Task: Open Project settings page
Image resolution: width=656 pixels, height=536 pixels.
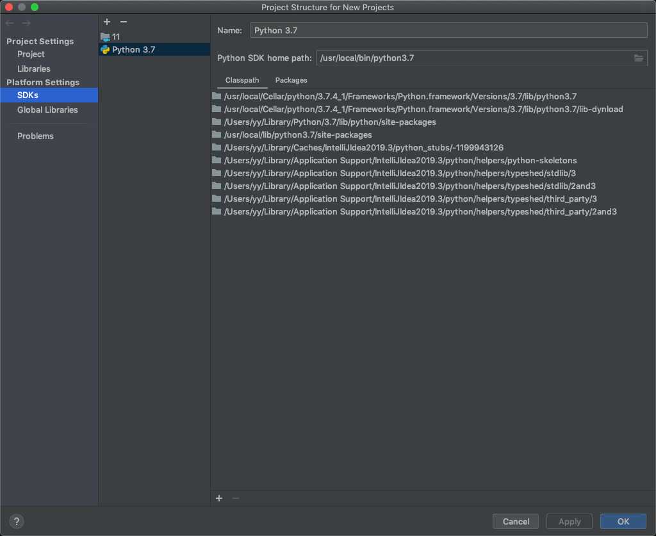Action: click(x=31, y=54)
